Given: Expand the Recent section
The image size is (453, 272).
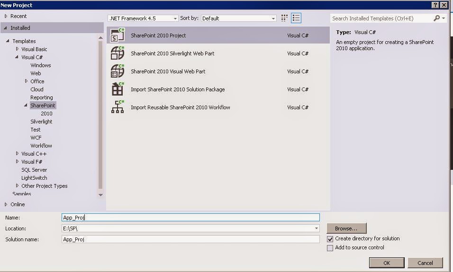Looking at the screenshot, I should pyautogui.click(x=6, y=16).
